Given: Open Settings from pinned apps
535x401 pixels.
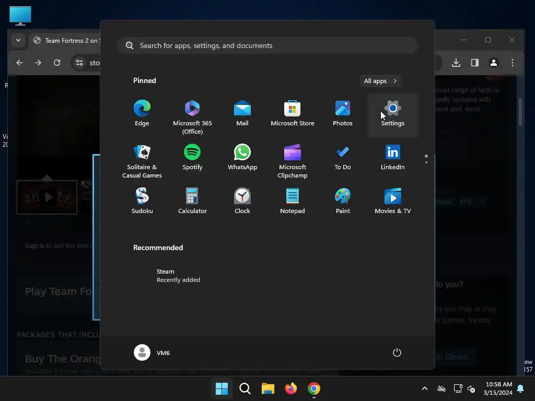Looking at the screenshot, I should [x=393, y=115].
